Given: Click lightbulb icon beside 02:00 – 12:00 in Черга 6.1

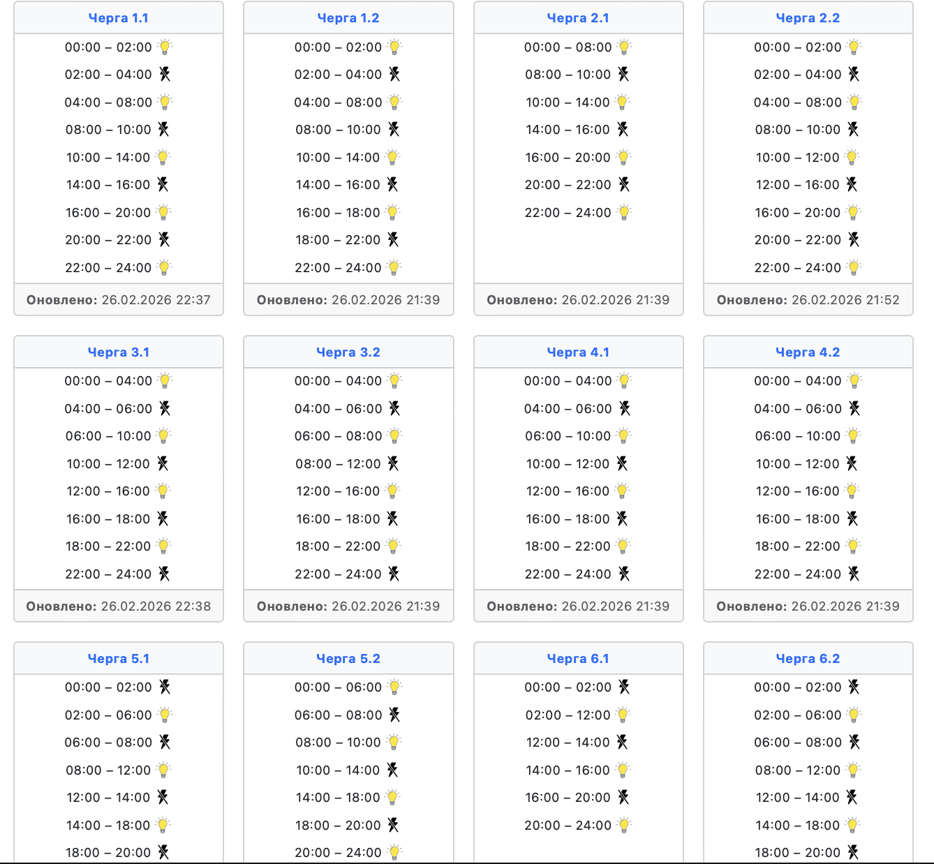Looking at the screenshot, I should (623, 715).
